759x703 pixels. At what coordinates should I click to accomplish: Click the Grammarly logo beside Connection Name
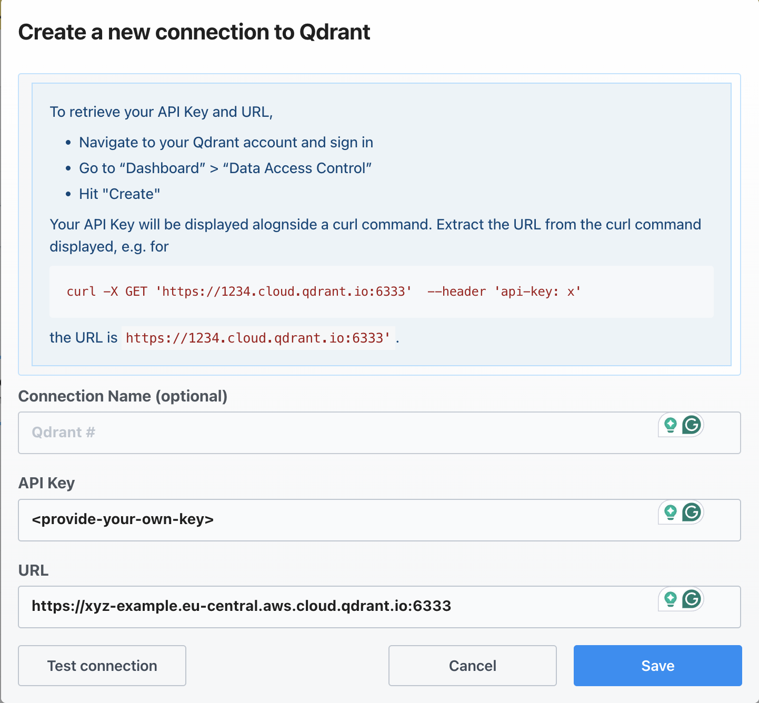pyautogui.click(x=692, y=425)
